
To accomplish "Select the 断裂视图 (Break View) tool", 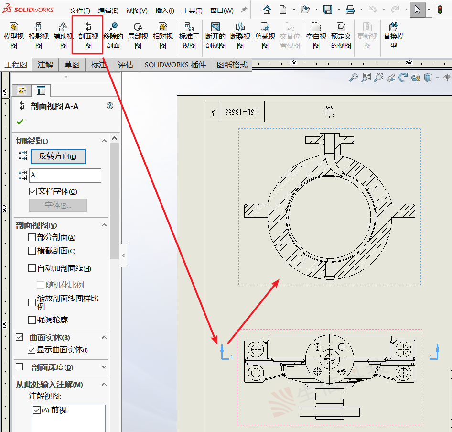I will click(x=240, y=36).
